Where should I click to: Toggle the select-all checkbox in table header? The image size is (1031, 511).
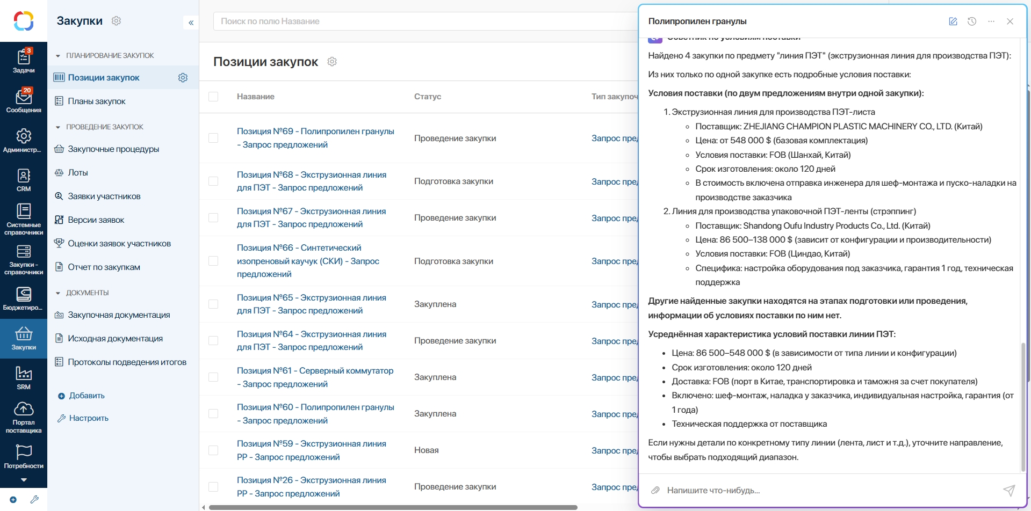tap(213, 97)
